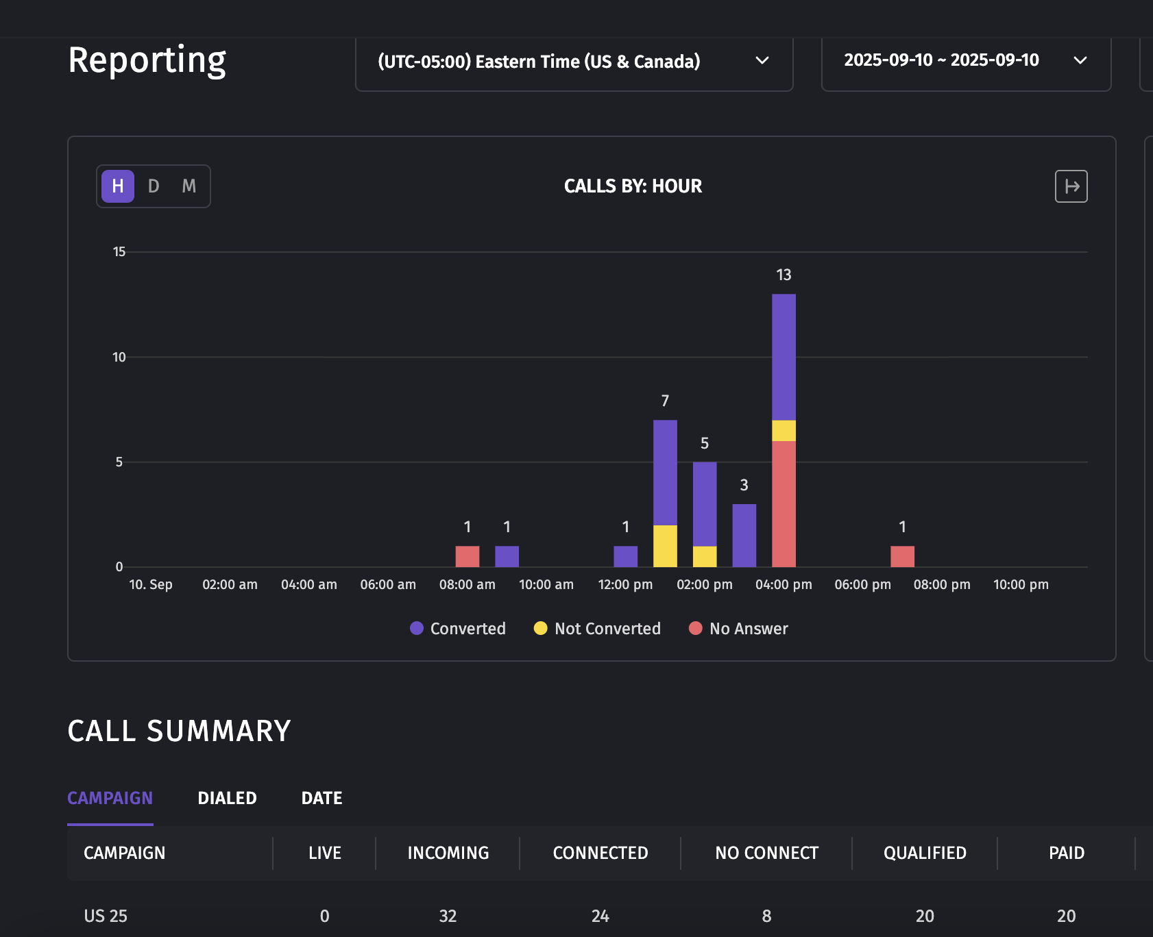Open the US 25 campaign row
1153x937 pixels.
point(610,916)
